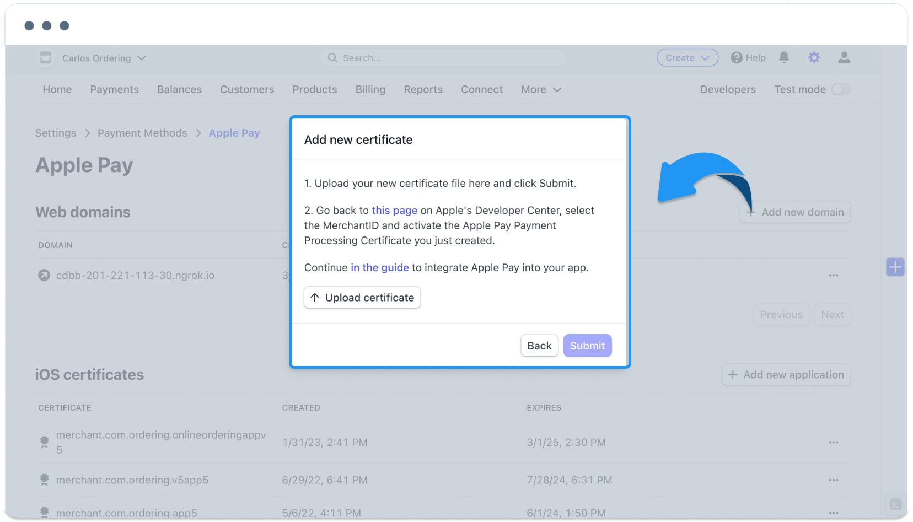Open the Products tab
Image resolution: width=913 pixels, height=522 pixels.
(315, 89)
